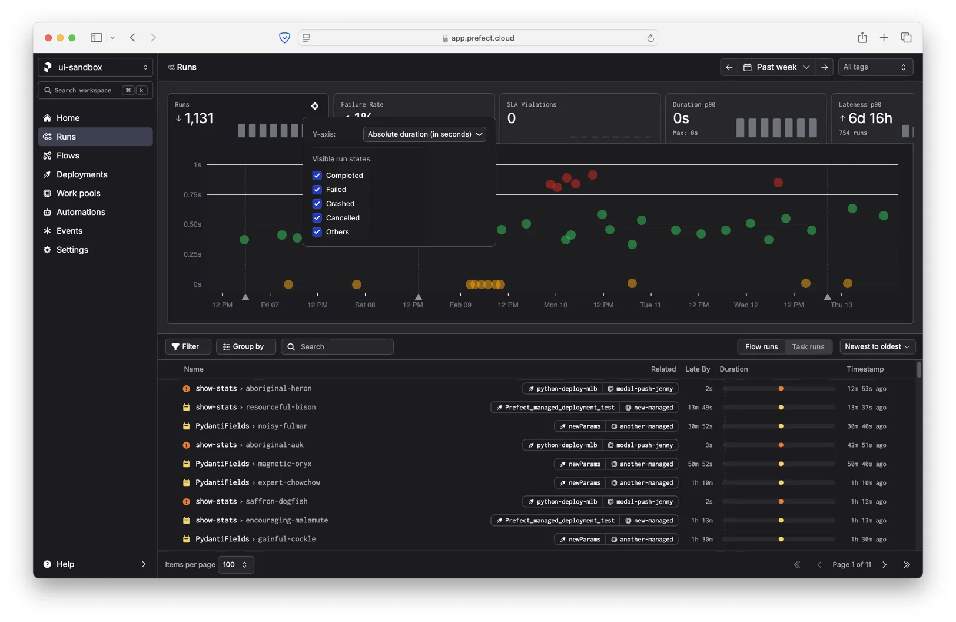
Task: Go to next date range arrow
Action: tap(825, 67)
